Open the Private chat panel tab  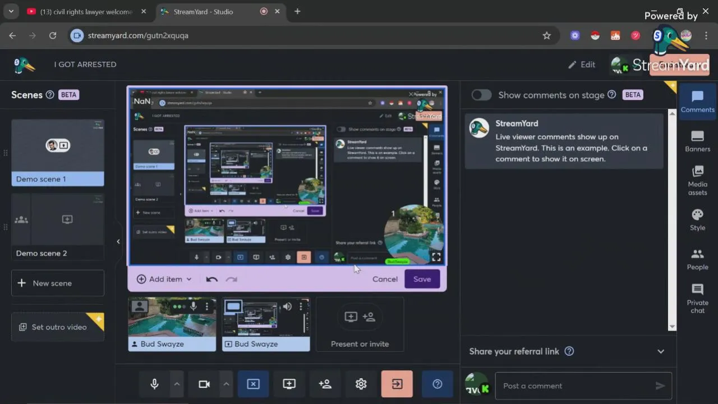(697, 299)
